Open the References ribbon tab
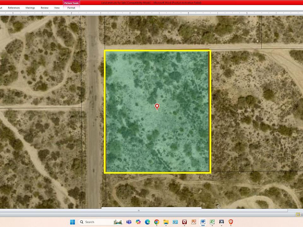The height and width of the screenshot is (227, 303). coord(14,8)
